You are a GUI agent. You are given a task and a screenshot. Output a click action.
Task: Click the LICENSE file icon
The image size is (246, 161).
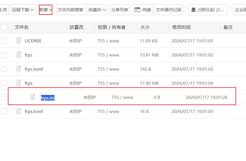18,41
